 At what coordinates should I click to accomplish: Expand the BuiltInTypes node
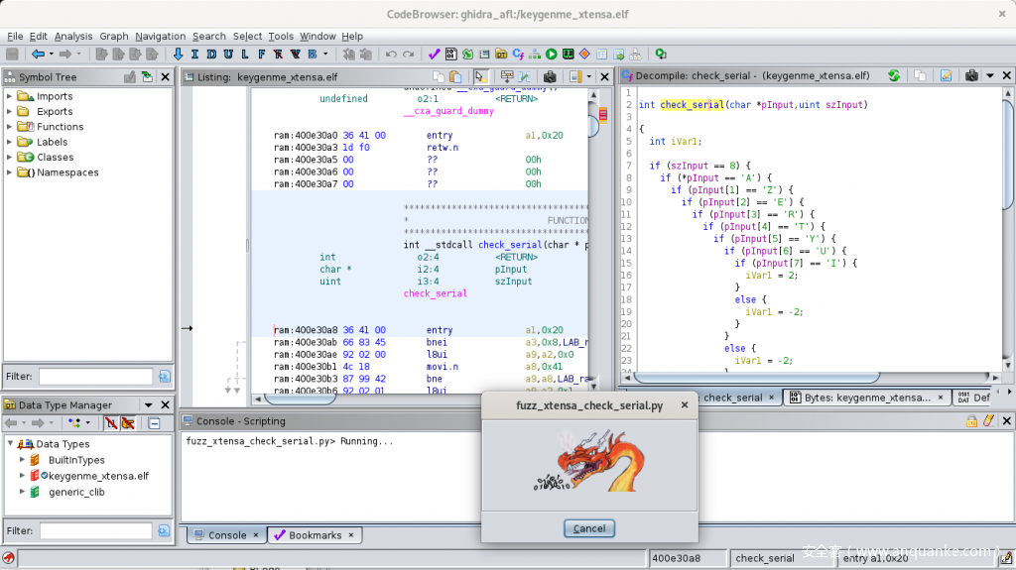point(22,460)
